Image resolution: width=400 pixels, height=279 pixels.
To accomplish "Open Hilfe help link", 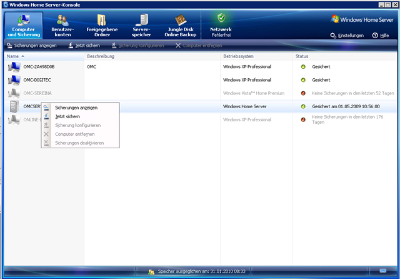I will point(381,36).
